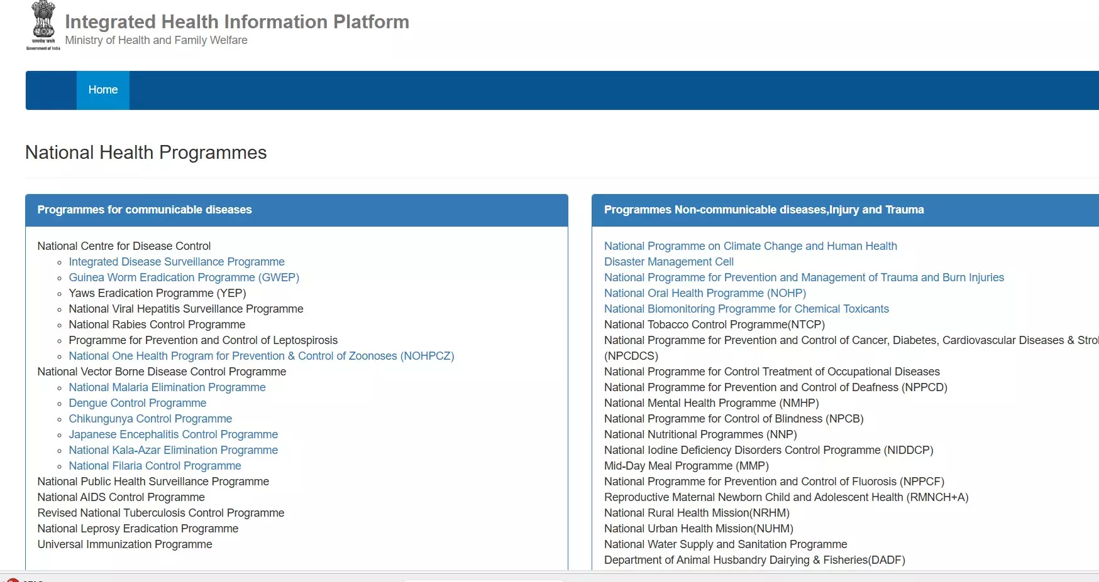Open Trauma and Burn Injuries programme link
Viewport: 1099px width, 582px height.
804,278
